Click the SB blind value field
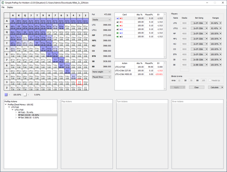The width and height of the screenshot is (227, 172). [x=191, y=80]
